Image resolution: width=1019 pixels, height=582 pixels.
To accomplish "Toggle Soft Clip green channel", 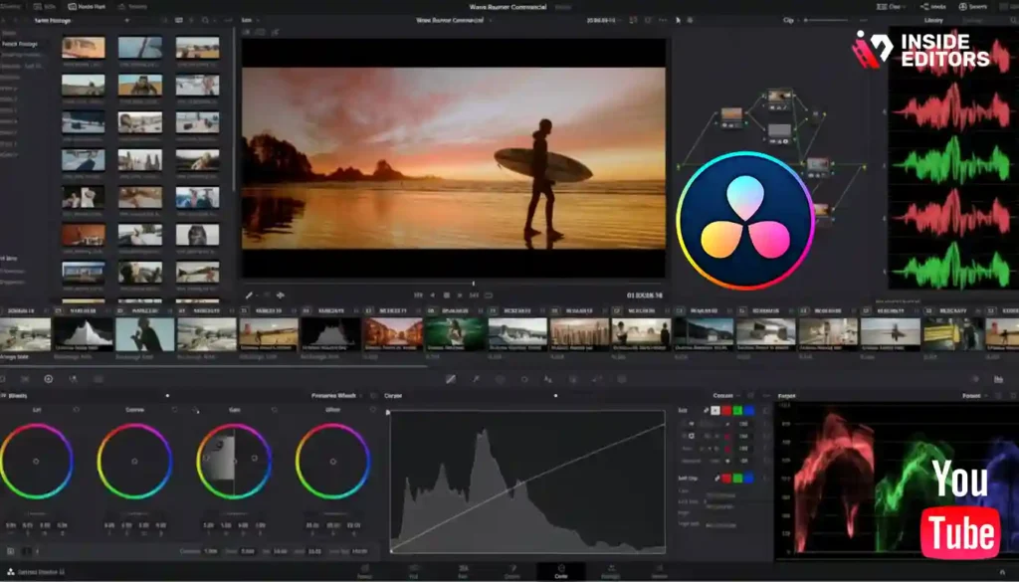I will coord(737,479).
